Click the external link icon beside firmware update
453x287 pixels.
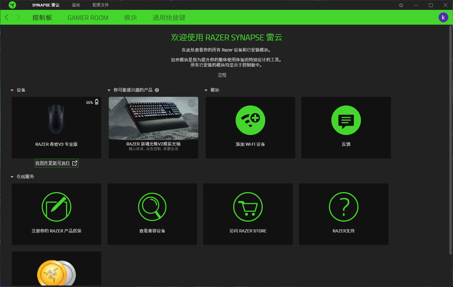coord(75,163)
